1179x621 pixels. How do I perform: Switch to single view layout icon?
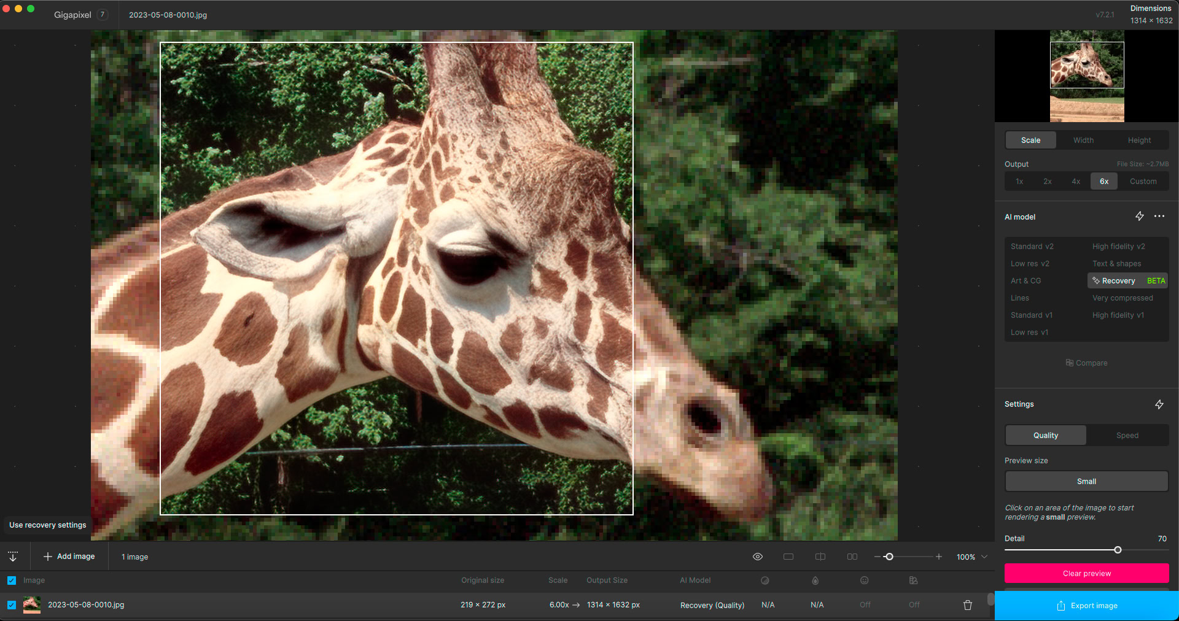tap(788, 557)
